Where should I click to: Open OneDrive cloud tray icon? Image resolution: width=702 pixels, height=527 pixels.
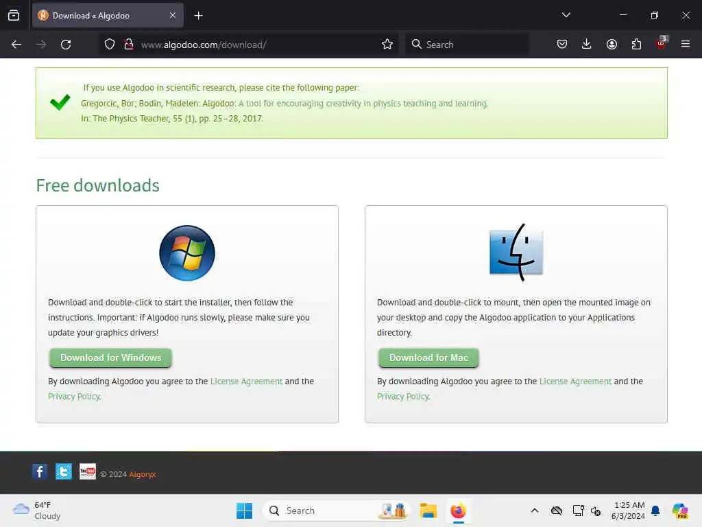[557, 511]
